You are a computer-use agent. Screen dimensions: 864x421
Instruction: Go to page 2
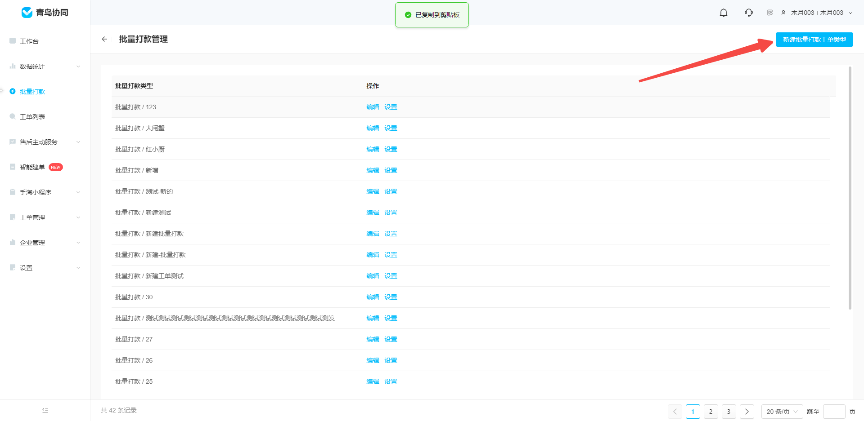point(711,412)
